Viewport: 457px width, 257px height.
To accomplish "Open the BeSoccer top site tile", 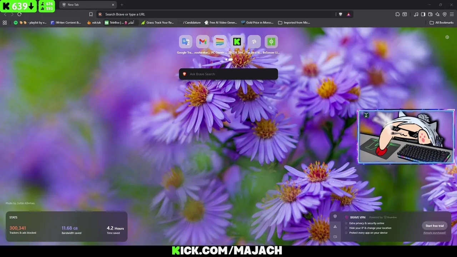I will 271,42.
